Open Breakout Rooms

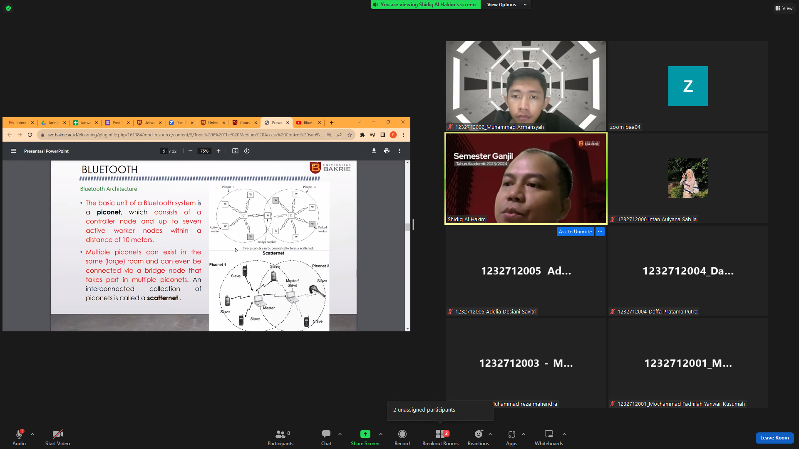(x=440, y=437)
